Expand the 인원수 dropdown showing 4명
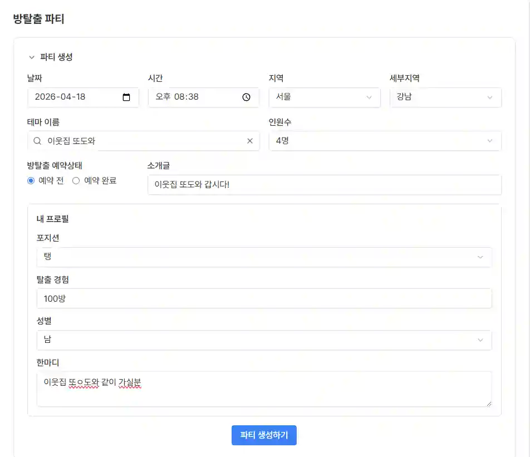 pyautogui.click(x=385, y=141)
